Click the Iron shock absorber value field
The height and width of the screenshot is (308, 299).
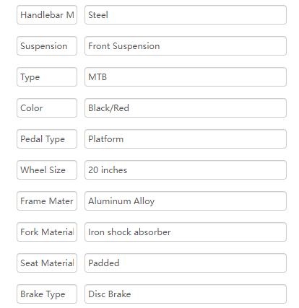pyautogui.click(x=186, y=232)
